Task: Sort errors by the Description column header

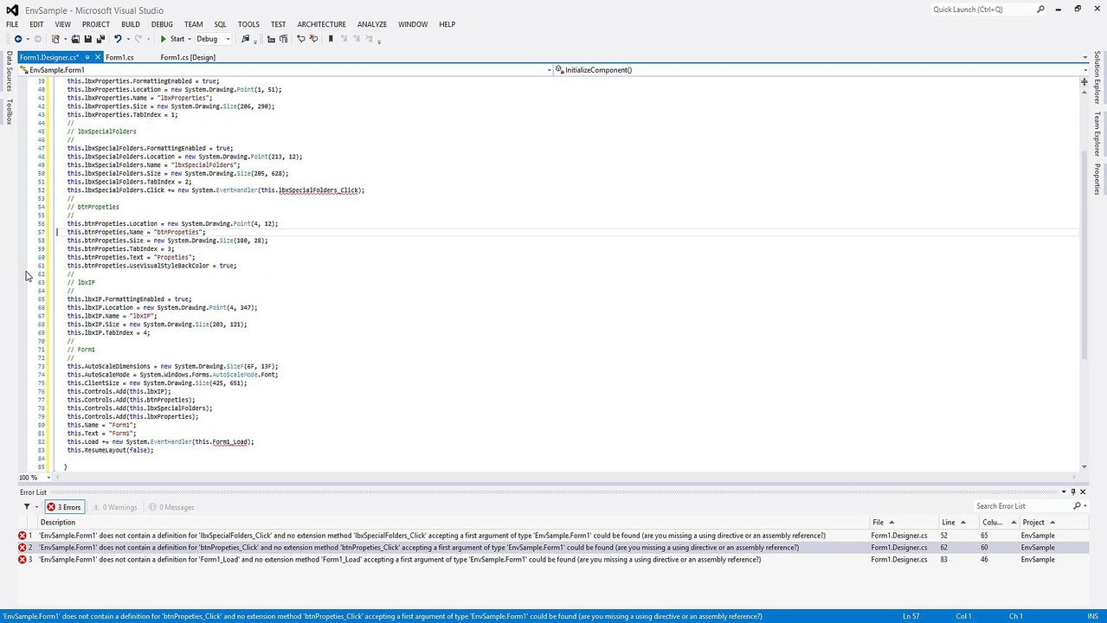Action: [454, 523]
